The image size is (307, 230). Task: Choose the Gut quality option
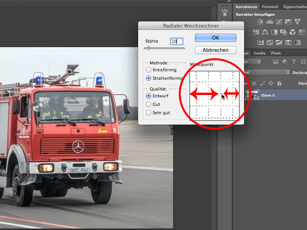pyautogui.click(x=149, y=104)
